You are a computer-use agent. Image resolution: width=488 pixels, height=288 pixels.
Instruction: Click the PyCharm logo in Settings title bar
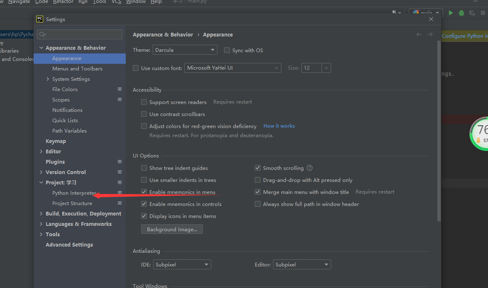(x=40, y=19)
